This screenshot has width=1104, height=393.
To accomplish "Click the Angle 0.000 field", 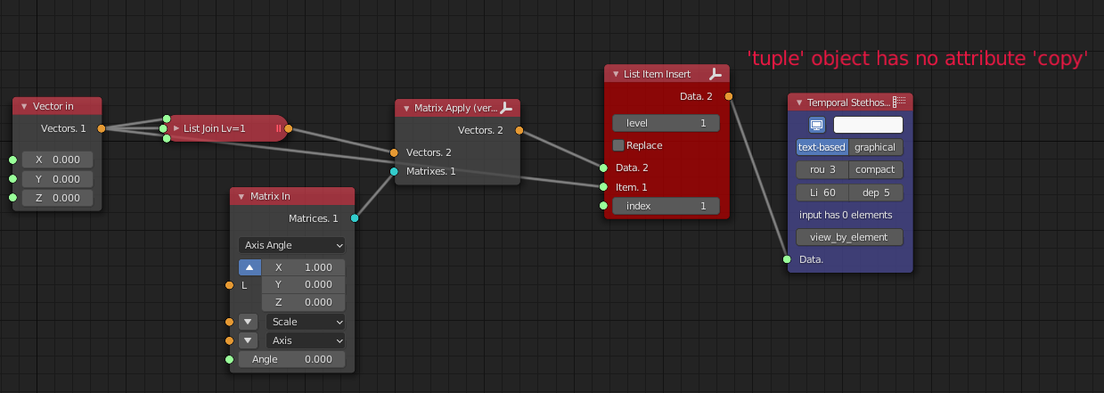I will 292,359.
